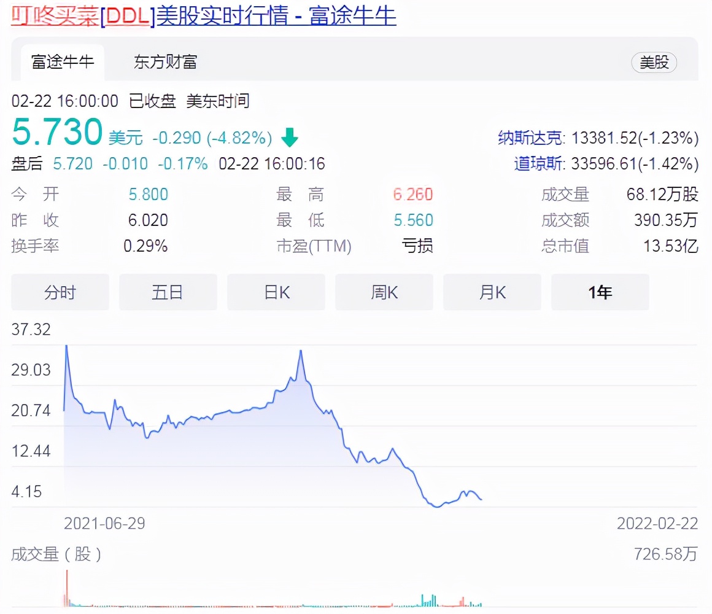The height and width of the screenshot is (614, 712).
Task: Switch to the 周K weekly chart
Action: [384, 292]
